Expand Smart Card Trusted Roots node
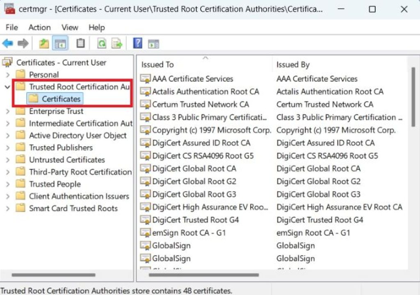420x295 pixels. point(8,208)
